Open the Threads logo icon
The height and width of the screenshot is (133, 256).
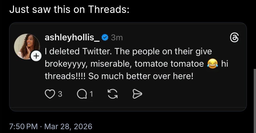point(234,39)
